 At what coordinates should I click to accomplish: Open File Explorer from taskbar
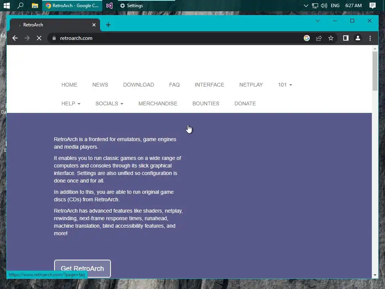pos(35,5)
